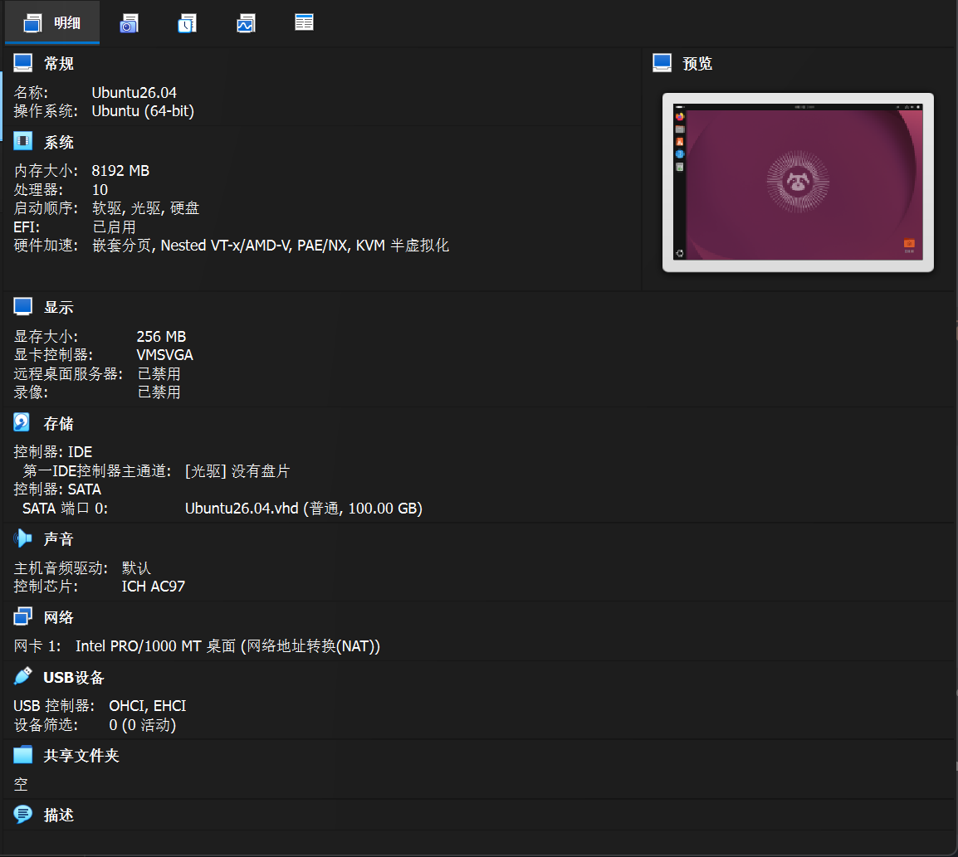Click the host audio driver value 默认
Screen dimensions: 958x857
(x=136, y=568)
